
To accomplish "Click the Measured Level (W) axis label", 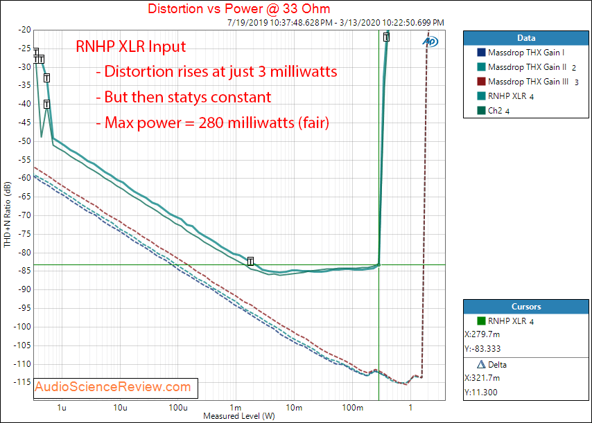I will [239, 416].
